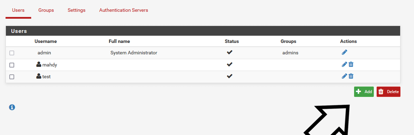
Task: Click the admin status checkmark
Action: tap(229, 53)
